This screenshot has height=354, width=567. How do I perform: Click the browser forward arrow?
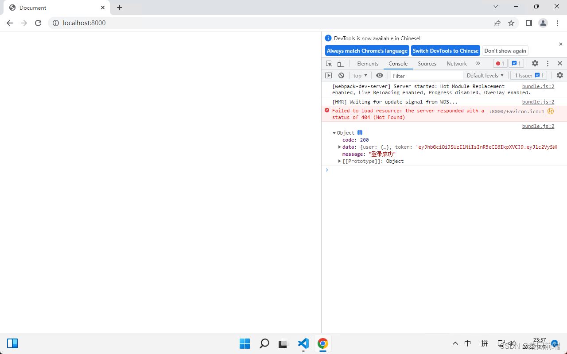click(24, 23)
